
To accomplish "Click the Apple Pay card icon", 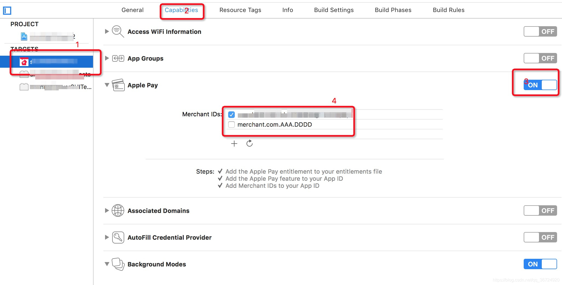I will (118, 85).
